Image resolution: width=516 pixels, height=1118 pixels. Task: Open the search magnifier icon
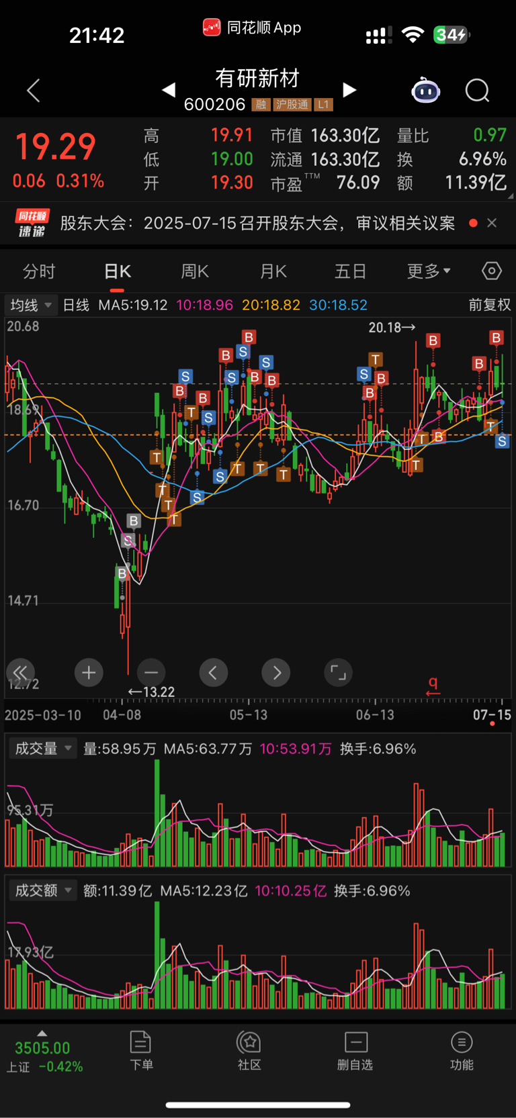[478, 90]
